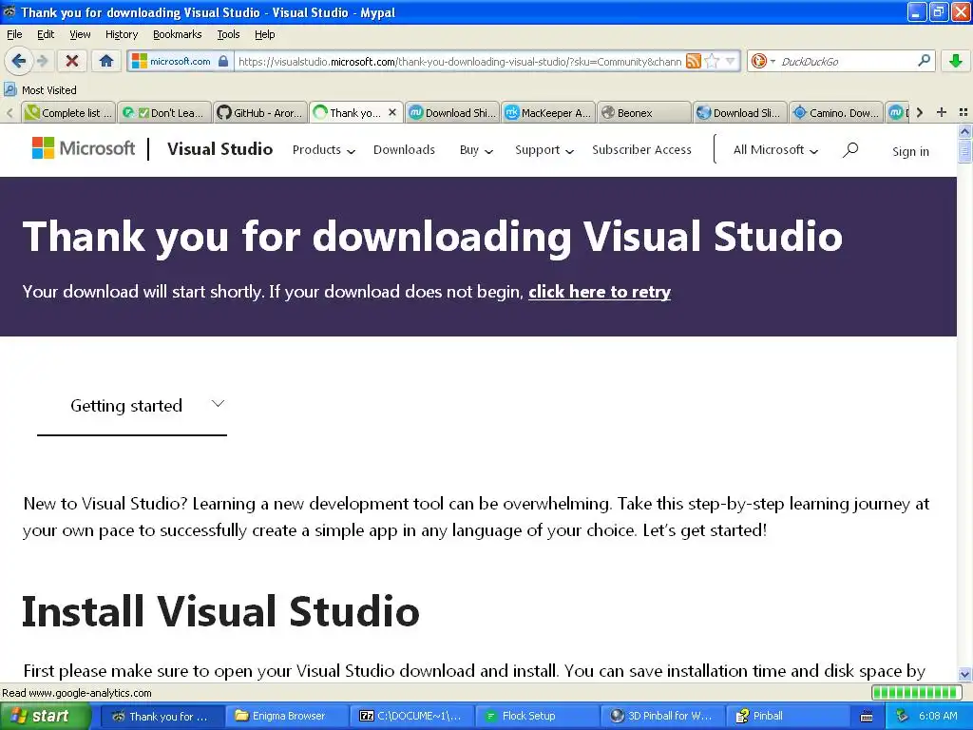Open the Help menu
The height and width of the screenshot is (730, 973).
[264, 34]
